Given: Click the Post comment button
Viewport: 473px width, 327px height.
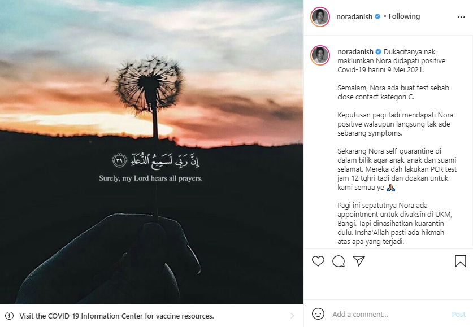Looking at the screenshot, I should point(458,315).
